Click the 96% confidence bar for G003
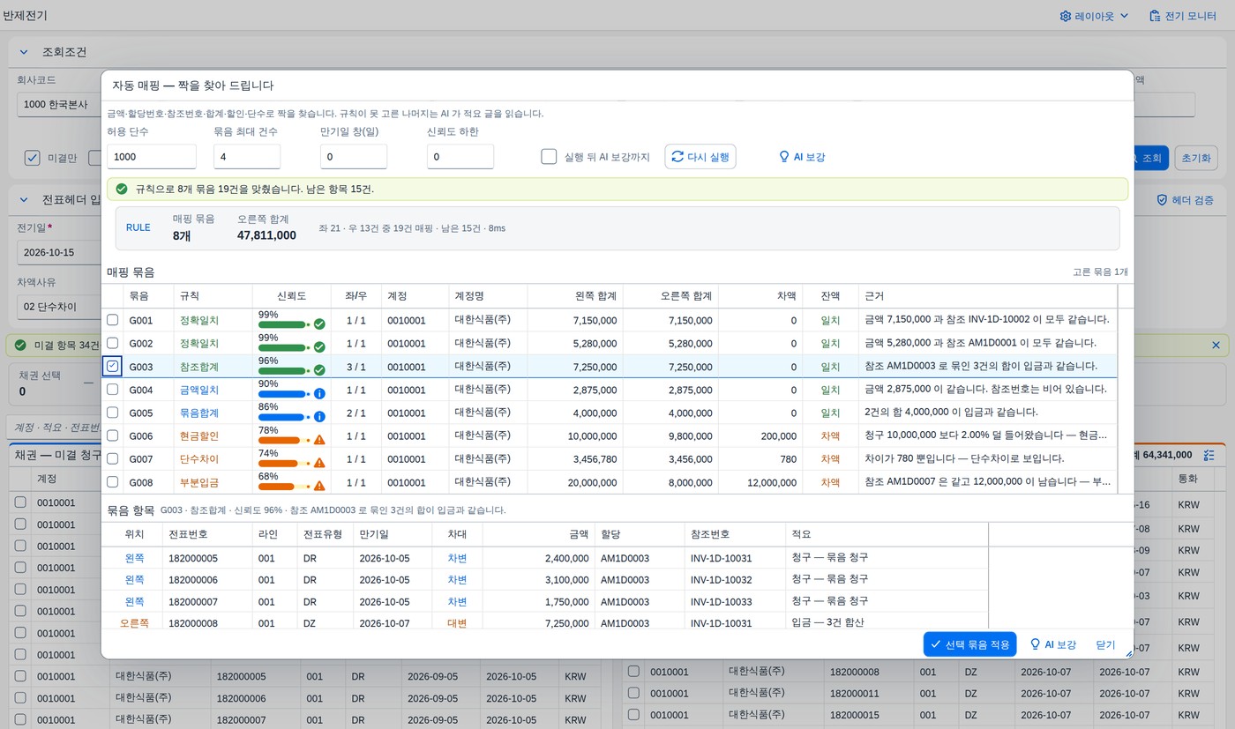Viewport: 1235px width, 729px height. pyautogui.click(x=281, y=371)
